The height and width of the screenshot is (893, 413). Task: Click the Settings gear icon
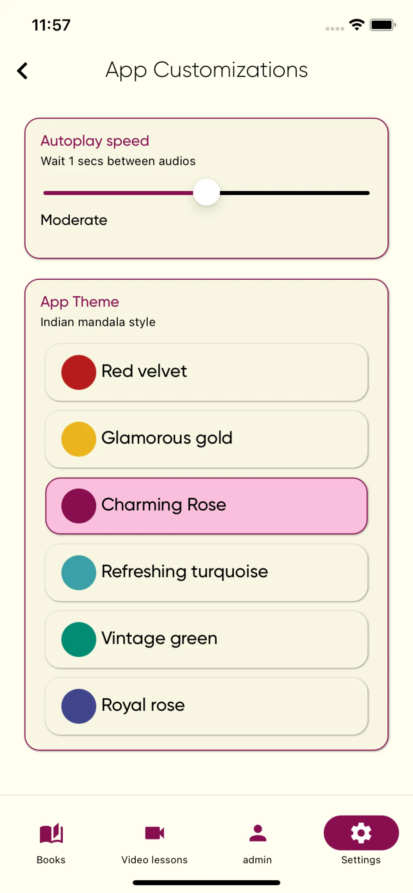coord(361,833)
